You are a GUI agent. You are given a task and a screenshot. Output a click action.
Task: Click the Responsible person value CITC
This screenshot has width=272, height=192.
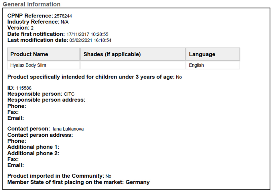[x=69, y=94]
